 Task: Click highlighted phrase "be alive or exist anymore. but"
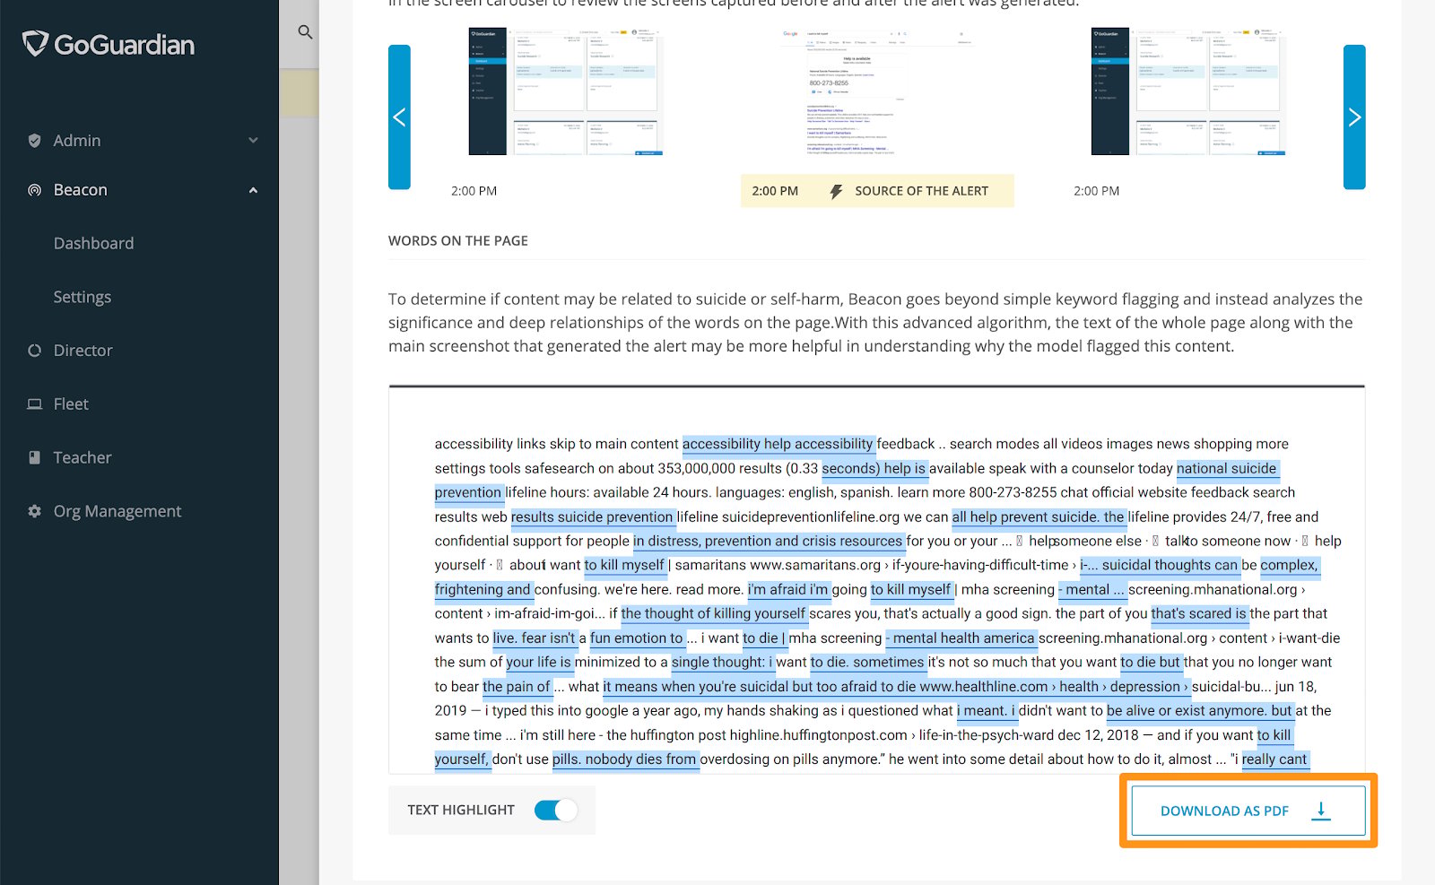tap(1199, 710)
